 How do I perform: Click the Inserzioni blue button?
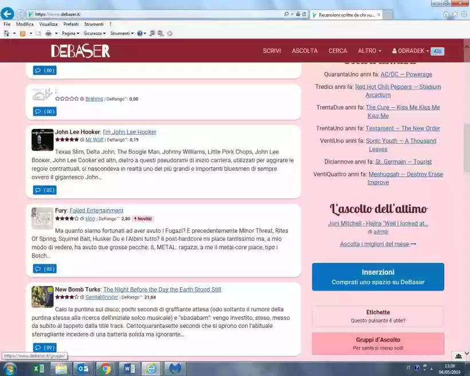(x=378, y=277)
